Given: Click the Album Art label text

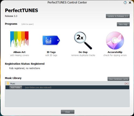Looking at the screenshot, I should coord(19,52).
